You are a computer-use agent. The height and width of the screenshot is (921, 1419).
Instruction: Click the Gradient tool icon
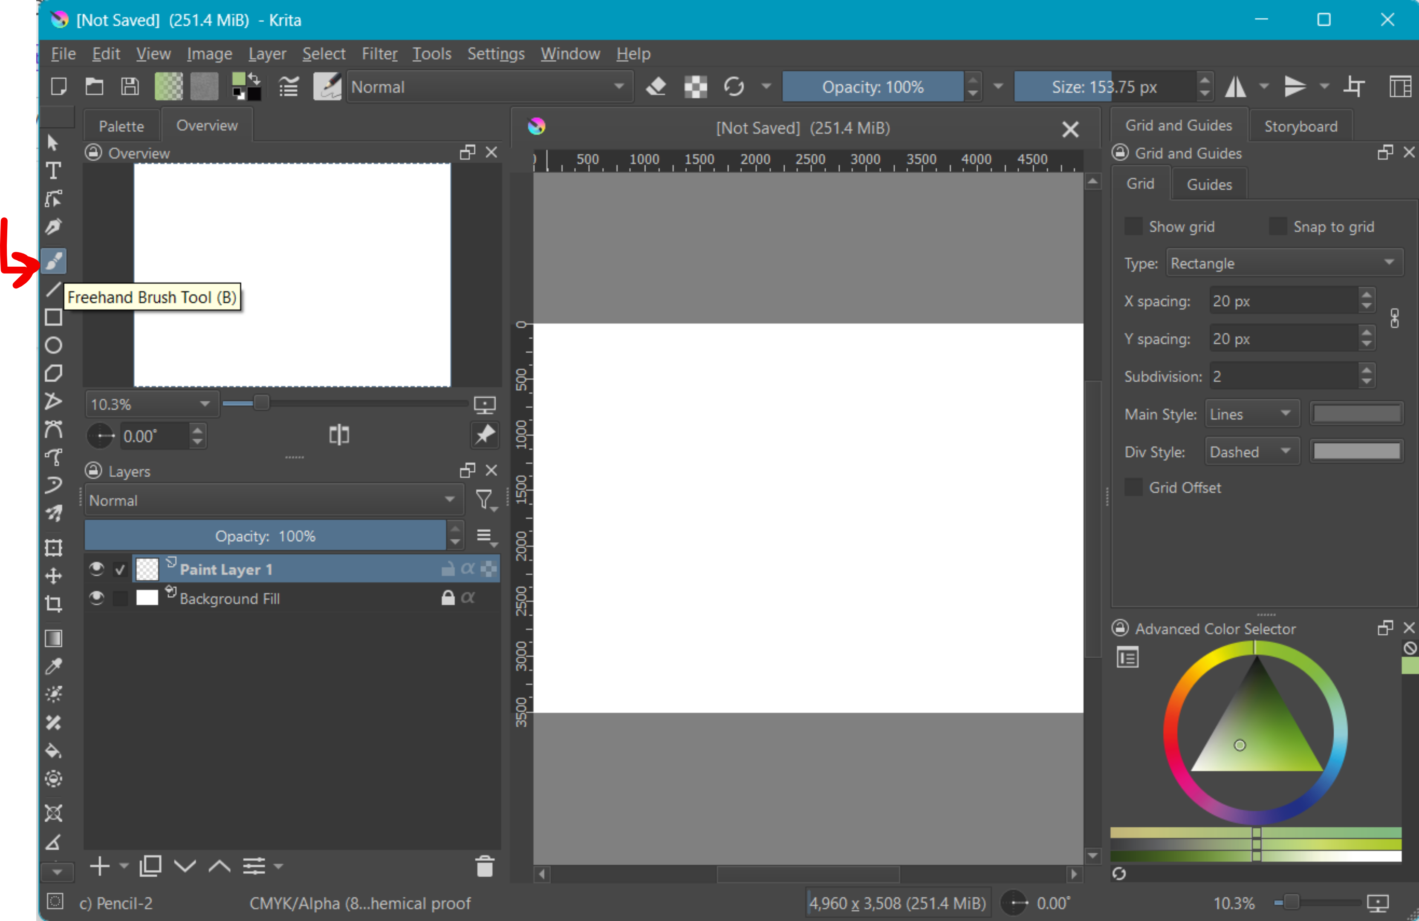coord(53,638)
